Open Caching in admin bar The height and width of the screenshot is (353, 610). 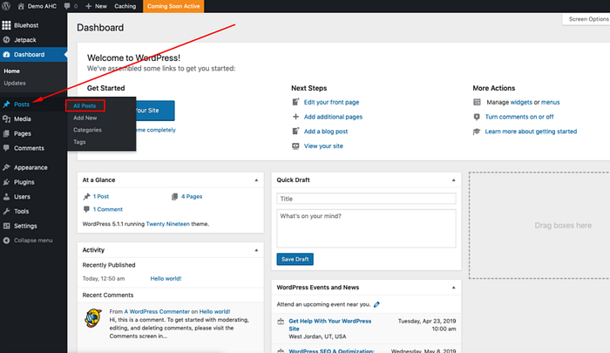coord(125,6)
